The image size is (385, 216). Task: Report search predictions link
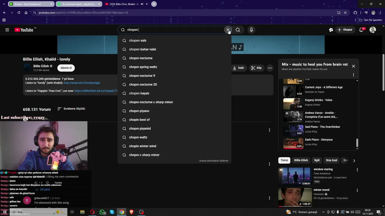click(x=214, y=161)
